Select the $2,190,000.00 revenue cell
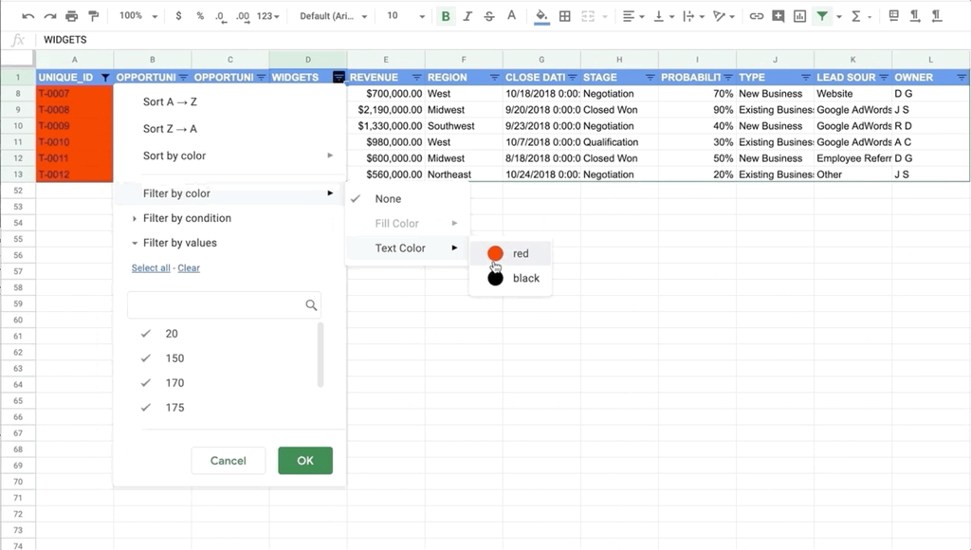Image resolution: width=971 pixels, height=550 pixels. [x=386, y=110]
